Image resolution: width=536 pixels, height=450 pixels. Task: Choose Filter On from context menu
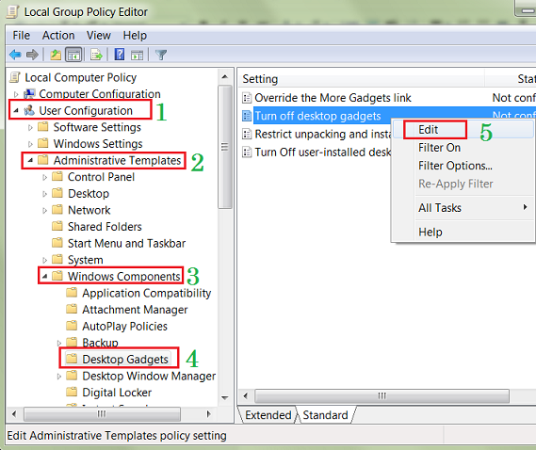click(463, 148)
